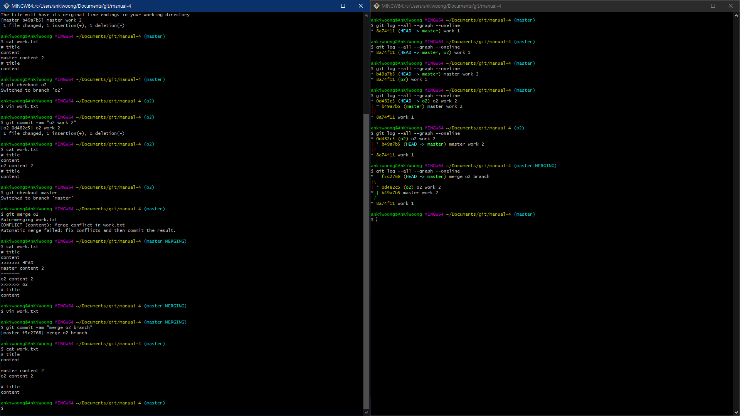Screen dimensions: 740x416
Task: Minimize the left MINGW64 terminal window
Action: tap(325, 6)
